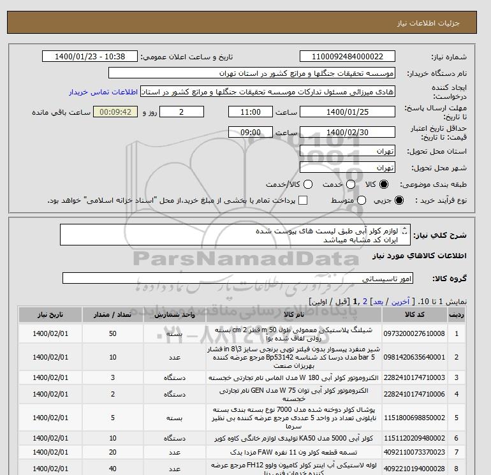Tick the Islamic treasury payment checkbox
This screenshot has height=475, width=491.
tap(303, 200)
